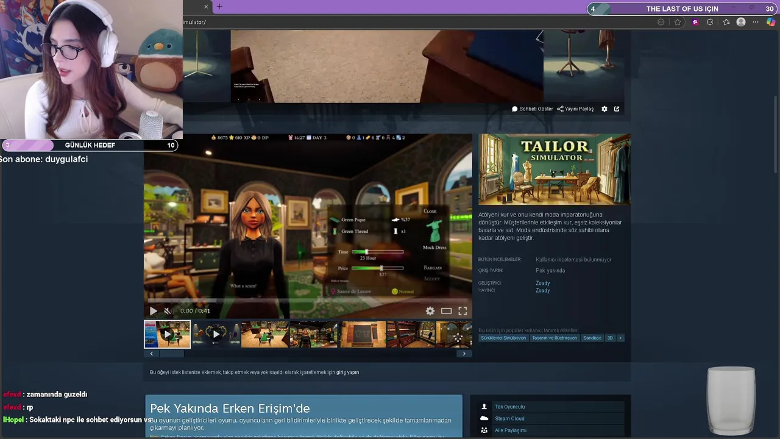Click the left arrow of thumbnail strip
This screenshot has height=439, width=780.
pyautogui.click(x=151, y=354)
